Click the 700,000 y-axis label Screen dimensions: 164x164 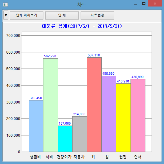click(x=13, y=36)
